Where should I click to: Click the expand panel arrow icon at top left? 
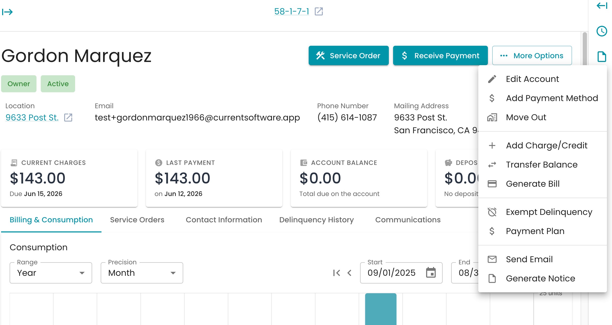7,12
